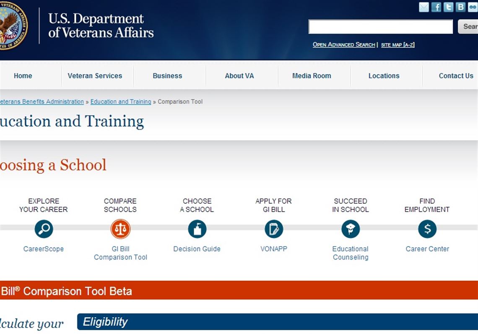This screenshot has height=334, width=478.
Task: Open the Veteran Services menu
Action: (95, 76)
